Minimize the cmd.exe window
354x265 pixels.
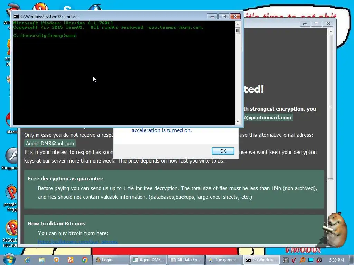pos(212,17)
